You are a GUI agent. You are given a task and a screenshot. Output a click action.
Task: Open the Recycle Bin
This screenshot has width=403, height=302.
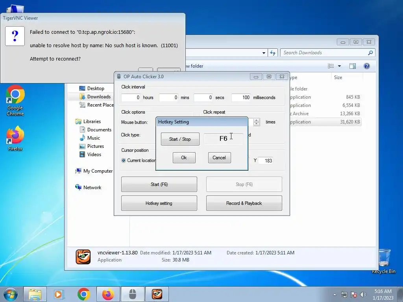tap(384, 261)
